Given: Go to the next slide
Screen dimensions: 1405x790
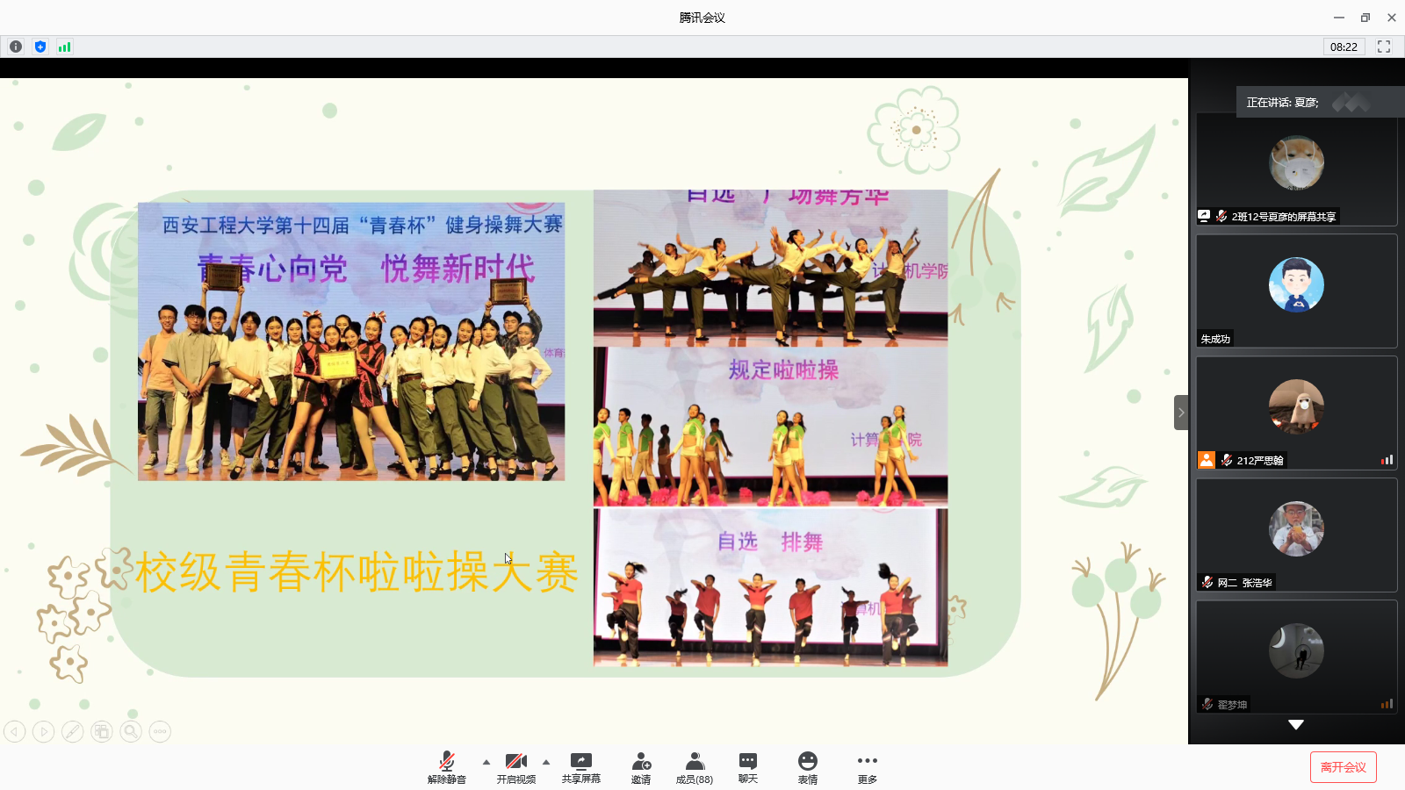Looking at the screenshot, I should [43, 731].
